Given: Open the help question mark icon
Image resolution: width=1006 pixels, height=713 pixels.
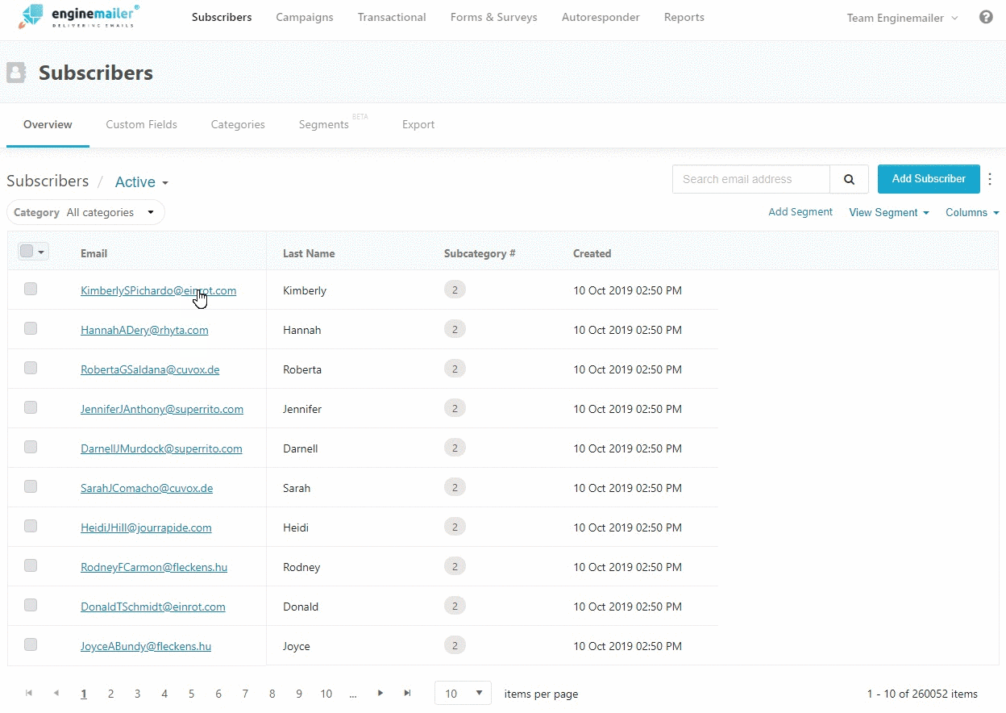Looking at the screenshot, I should tap(986, 17).
